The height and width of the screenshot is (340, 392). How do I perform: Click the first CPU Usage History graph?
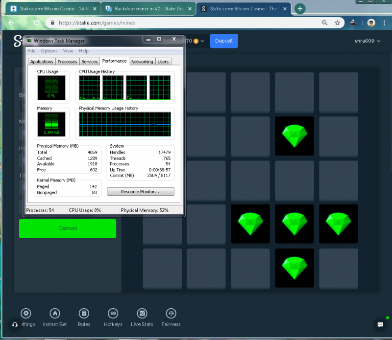coord(90,88)
